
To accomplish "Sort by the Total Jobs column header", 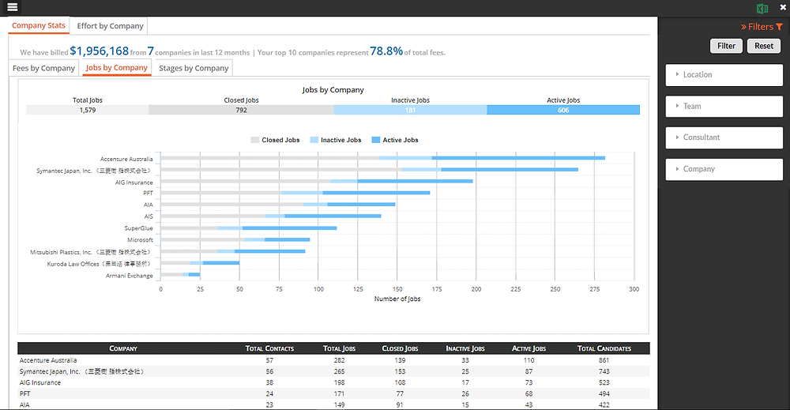I will point(339,348).
